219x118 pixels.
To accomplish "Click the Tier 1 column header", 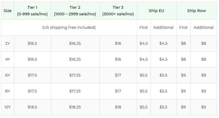I will click(x=32, y=11).
